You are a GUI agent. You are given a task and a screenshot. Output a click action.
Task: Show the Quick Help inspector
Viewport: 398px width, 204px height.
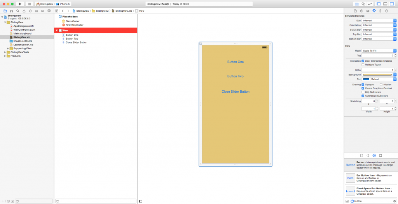click(362, 11)
